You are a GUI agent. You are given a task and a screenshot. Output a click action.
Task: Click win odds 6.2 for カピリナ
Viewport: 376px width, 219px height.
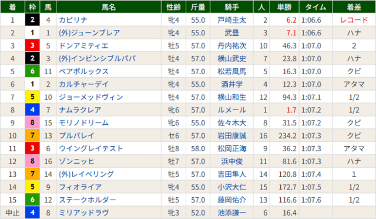coord(291,20)
